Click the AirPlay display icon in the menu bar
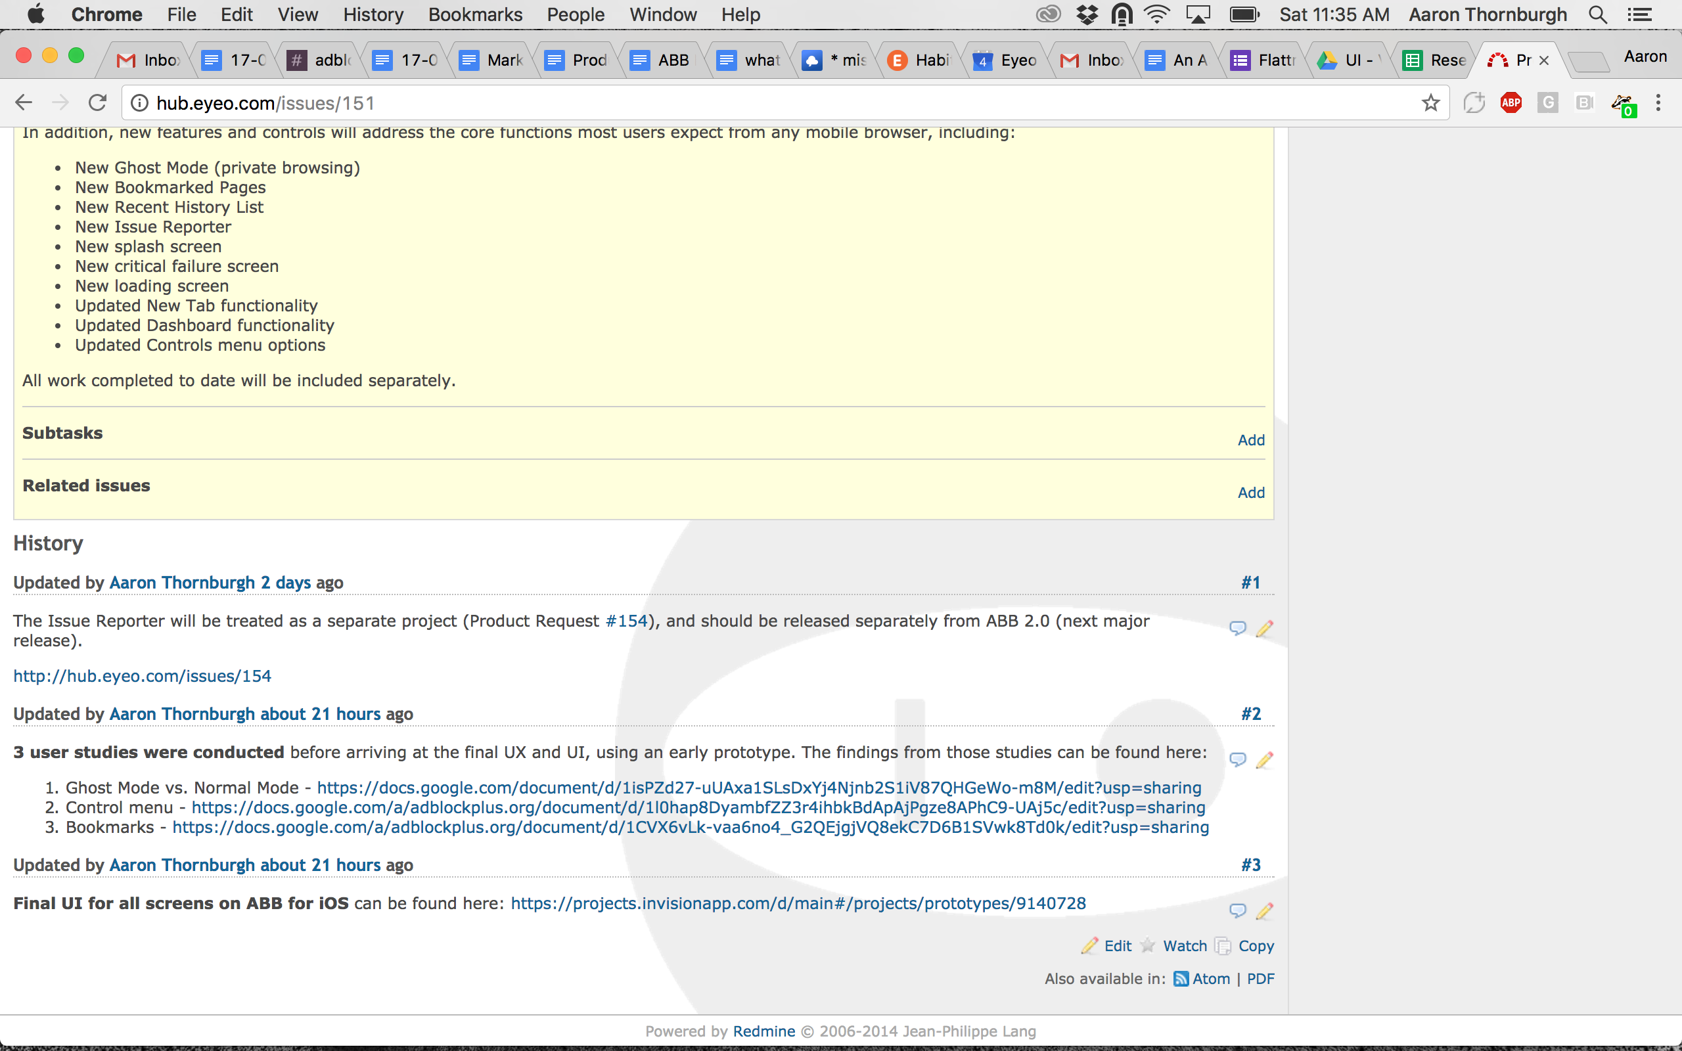Image resolution: width=1682 pixels, height=1051 pixels. (x=1198, y=14)
